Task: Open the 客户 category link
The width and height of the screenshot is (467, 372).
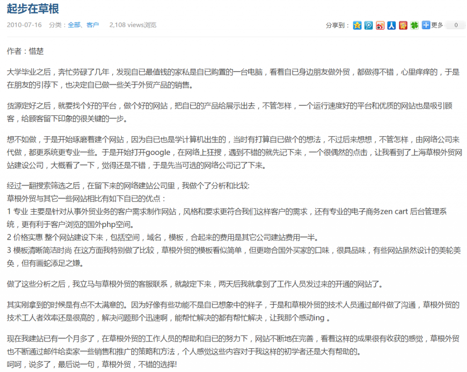Action: (x=93, y=25)
